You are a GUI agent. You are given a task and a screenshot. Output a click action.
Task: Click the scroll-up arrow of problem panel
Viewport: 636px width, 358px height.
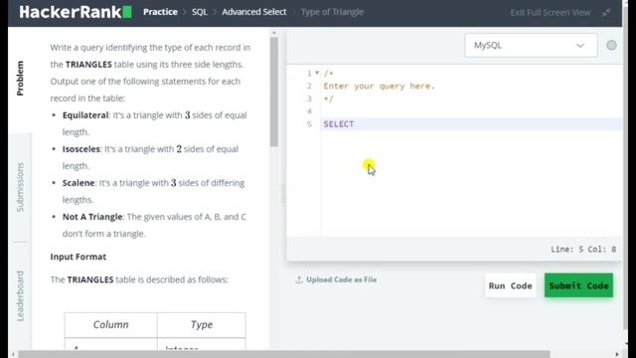(x=274, y=33)
